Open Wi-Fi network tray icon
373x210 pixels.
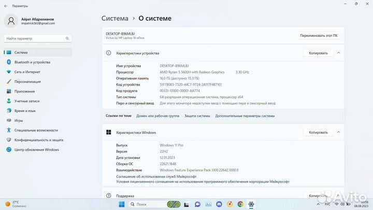tap(336, 204)
